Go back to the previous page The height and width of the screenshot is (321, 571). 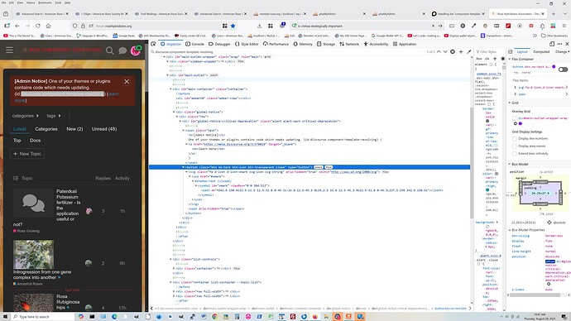coord(17,26)
